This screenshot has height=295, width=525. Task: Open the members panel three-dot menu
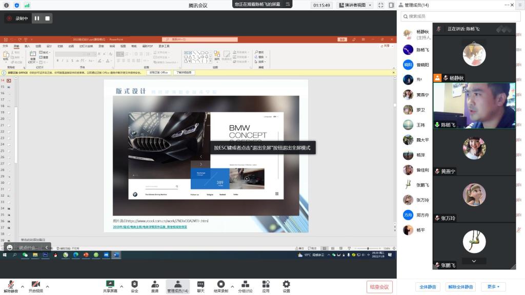coord(507,5)
